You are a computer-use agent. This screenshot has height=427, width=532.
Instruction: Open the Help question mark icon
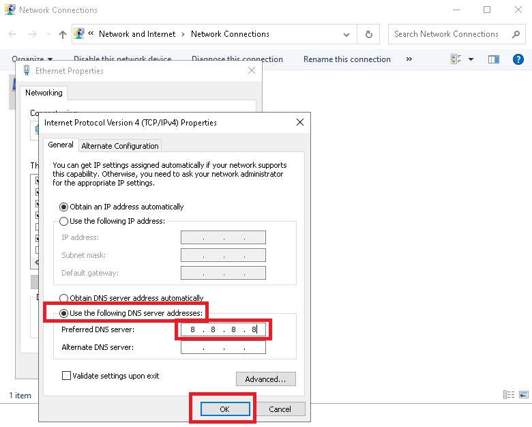click(x=518, y=59)
